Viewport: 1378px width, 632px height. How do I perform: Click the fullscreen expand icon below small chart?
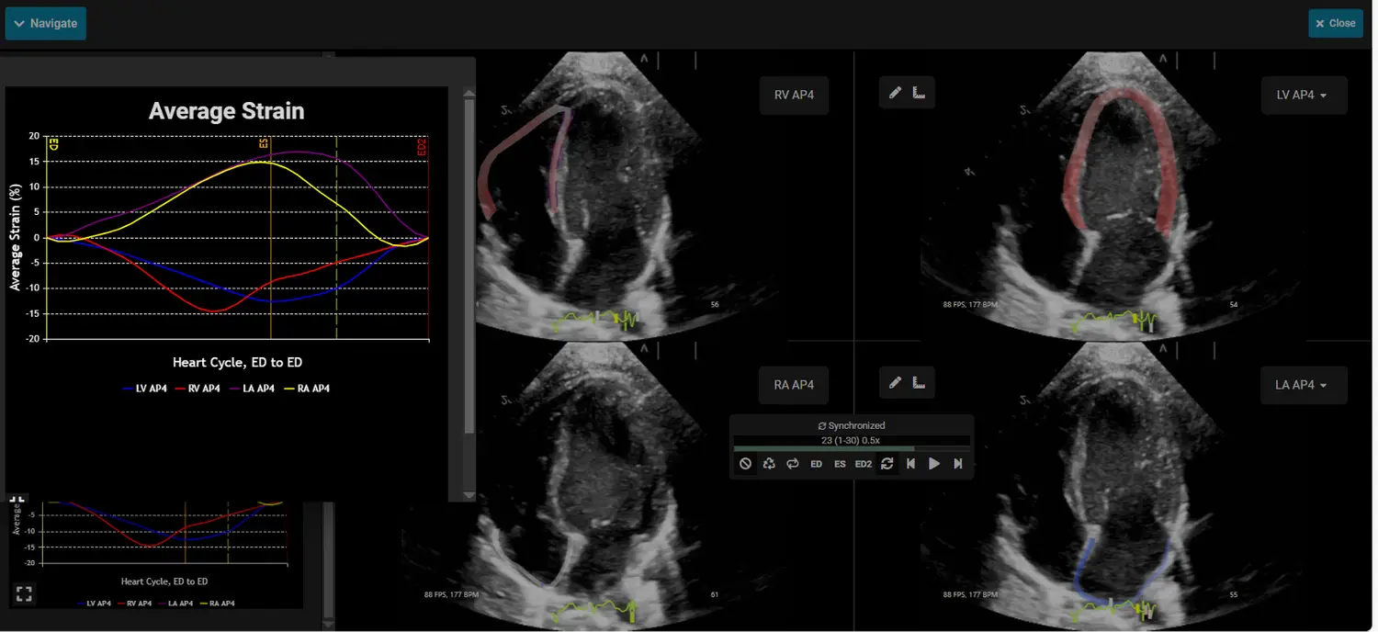(x=24, y=594)
